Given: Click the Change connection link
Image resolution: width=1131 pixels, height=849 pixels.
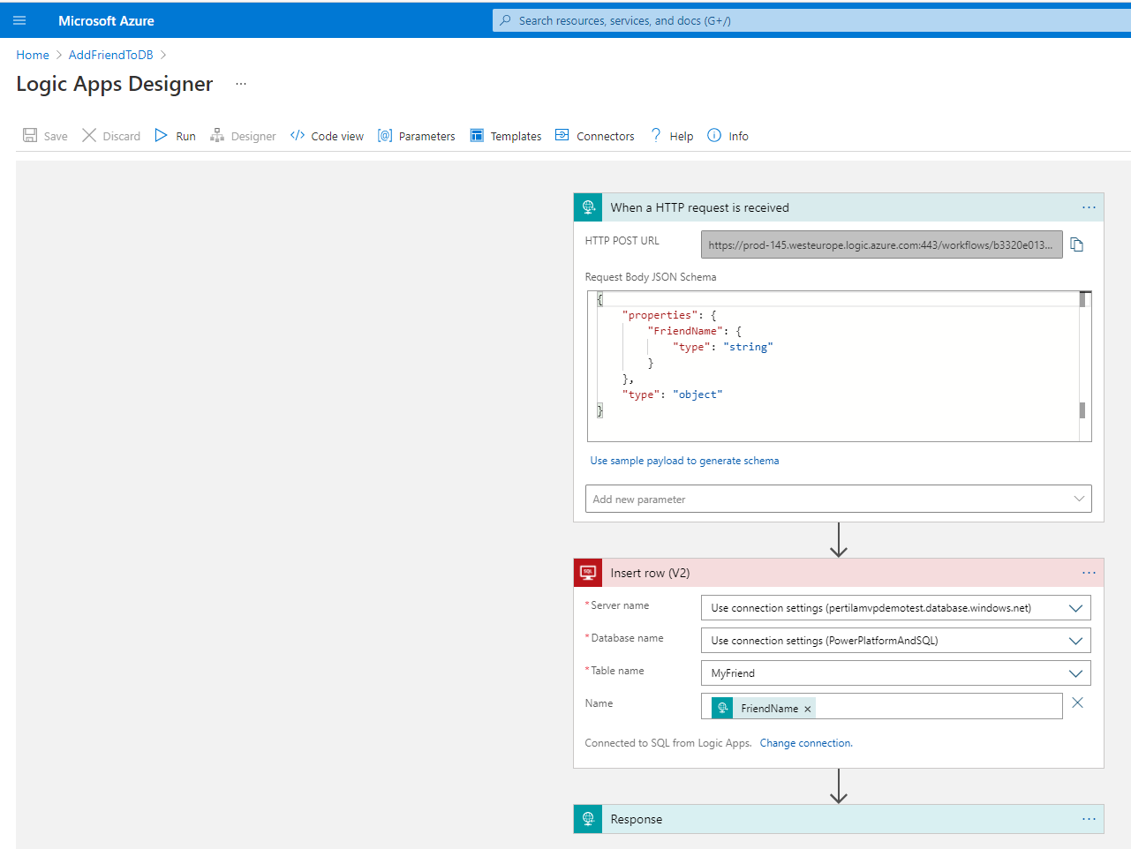Looking at the screenshot, I should coord(805,743).
